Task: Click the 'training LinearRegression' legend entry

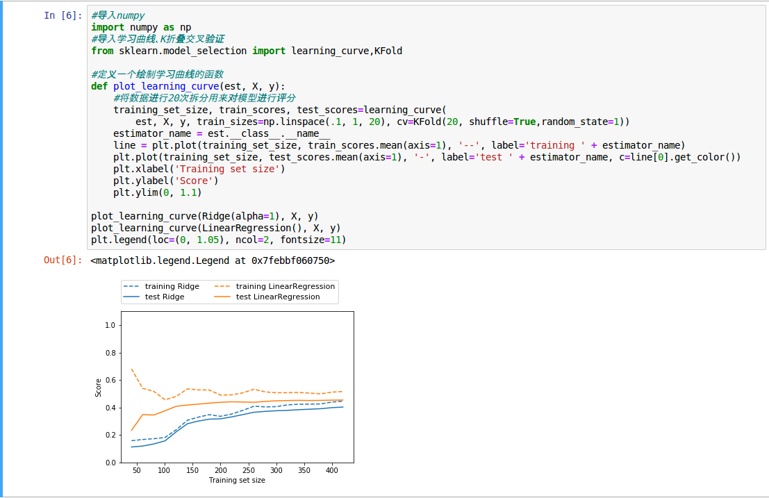Action: pyautogui.click(x=274, y=286)
